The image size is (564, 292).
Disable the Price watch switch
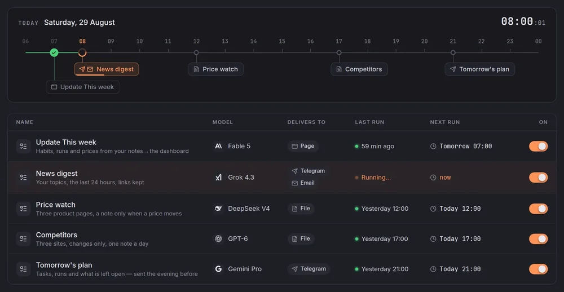click(x=538, y=209)
